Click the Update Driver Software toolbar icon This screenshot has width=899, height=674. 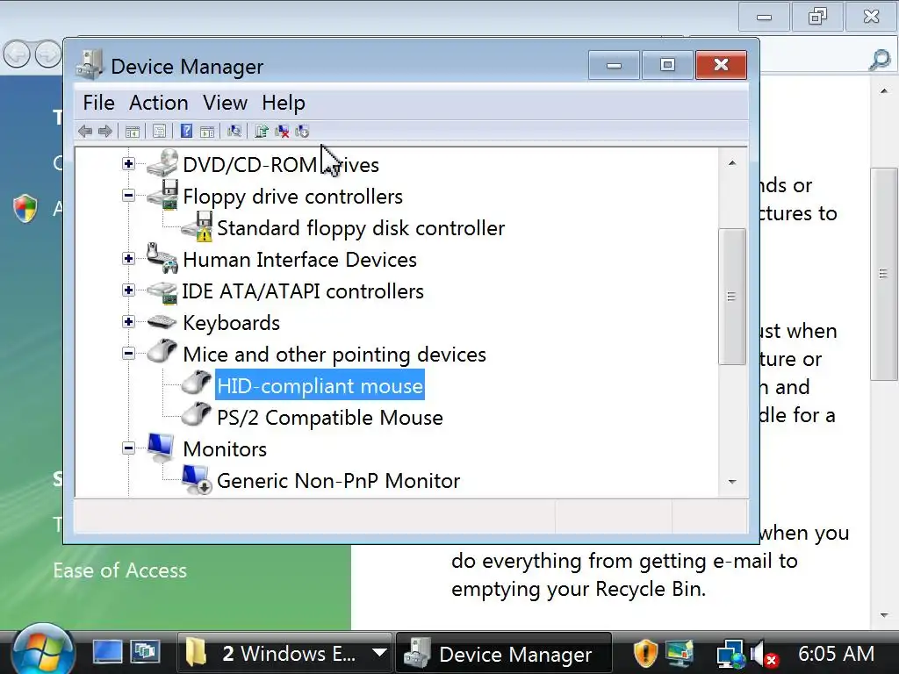click(262, 132)
